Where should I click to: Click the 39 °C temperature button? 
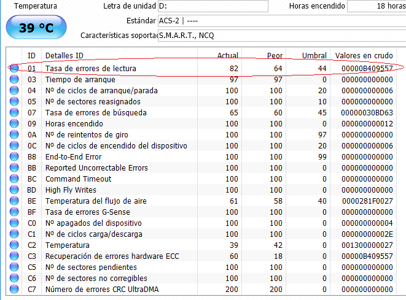(36, 27)
